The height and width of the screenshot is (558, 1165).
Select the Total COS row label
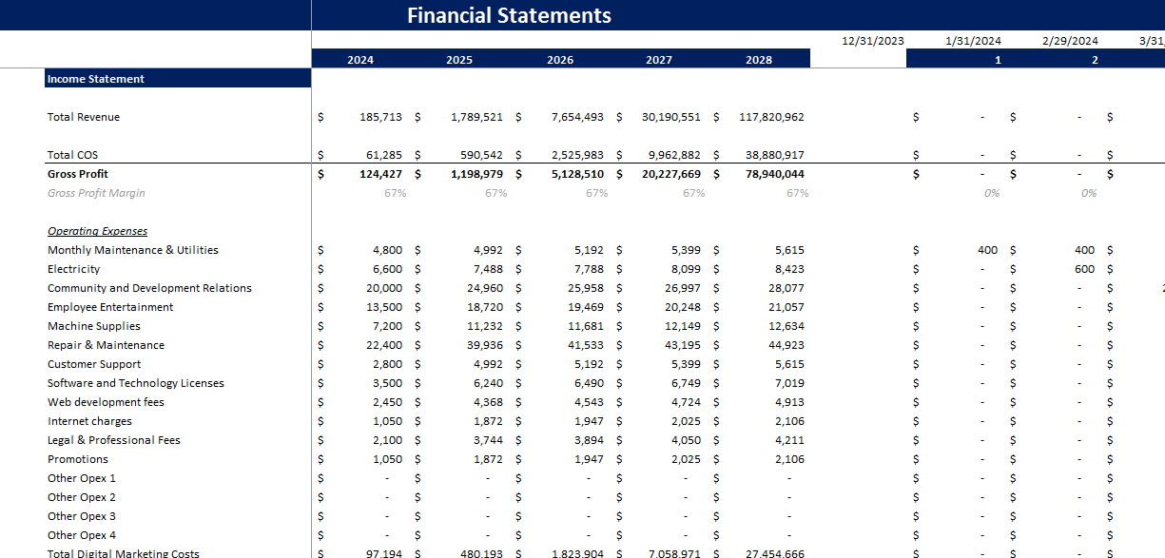click(72, 154)
